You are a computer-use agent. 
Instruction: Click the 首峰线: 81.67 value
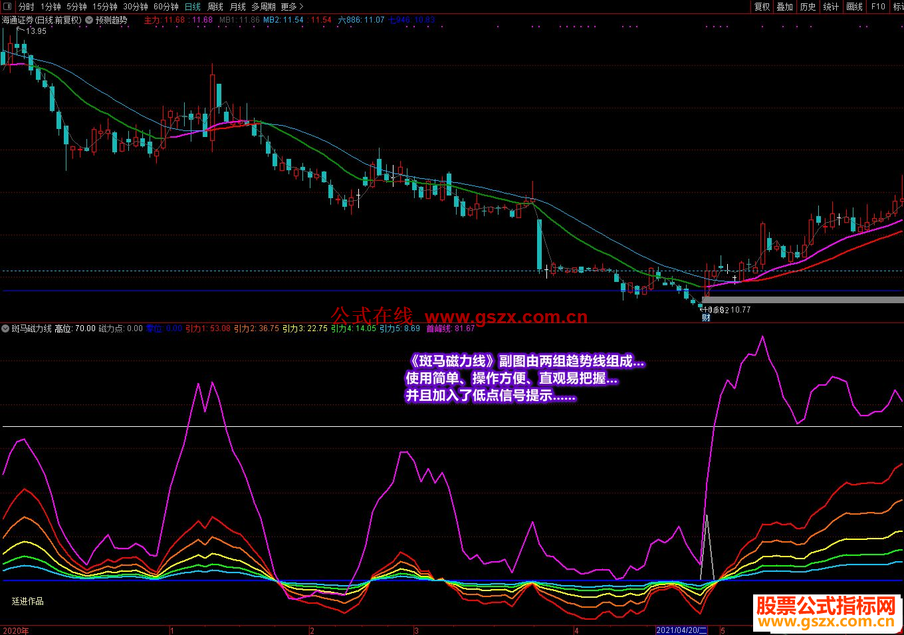pyautogui.click(x=451, y=328)
